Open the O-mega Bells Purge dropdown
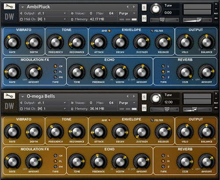The height and width of the screenshot is (180, 220). tap(134, 103)
